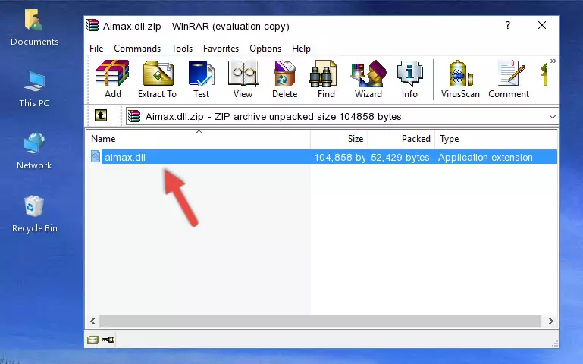The width and height of the screenshot is (583, 364).
Task: Click the Delete toolbar icon
Action: [285, 79]
